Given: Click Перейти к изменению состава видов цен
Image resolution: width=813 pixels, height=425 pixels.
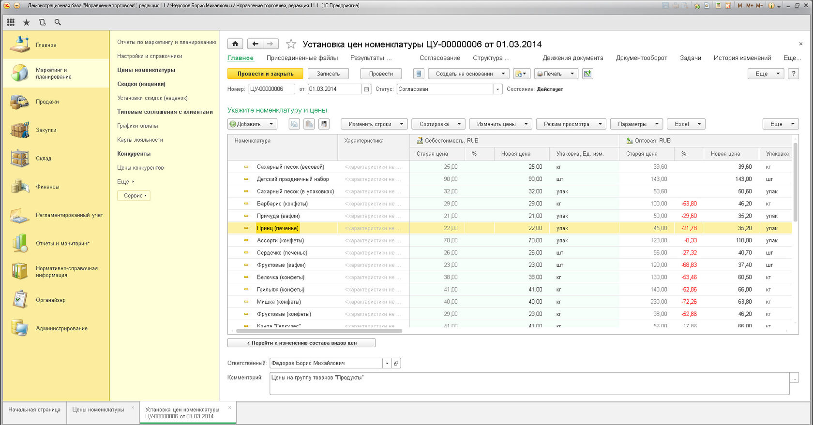Looking at the screenshot, I should pos(301,343).
